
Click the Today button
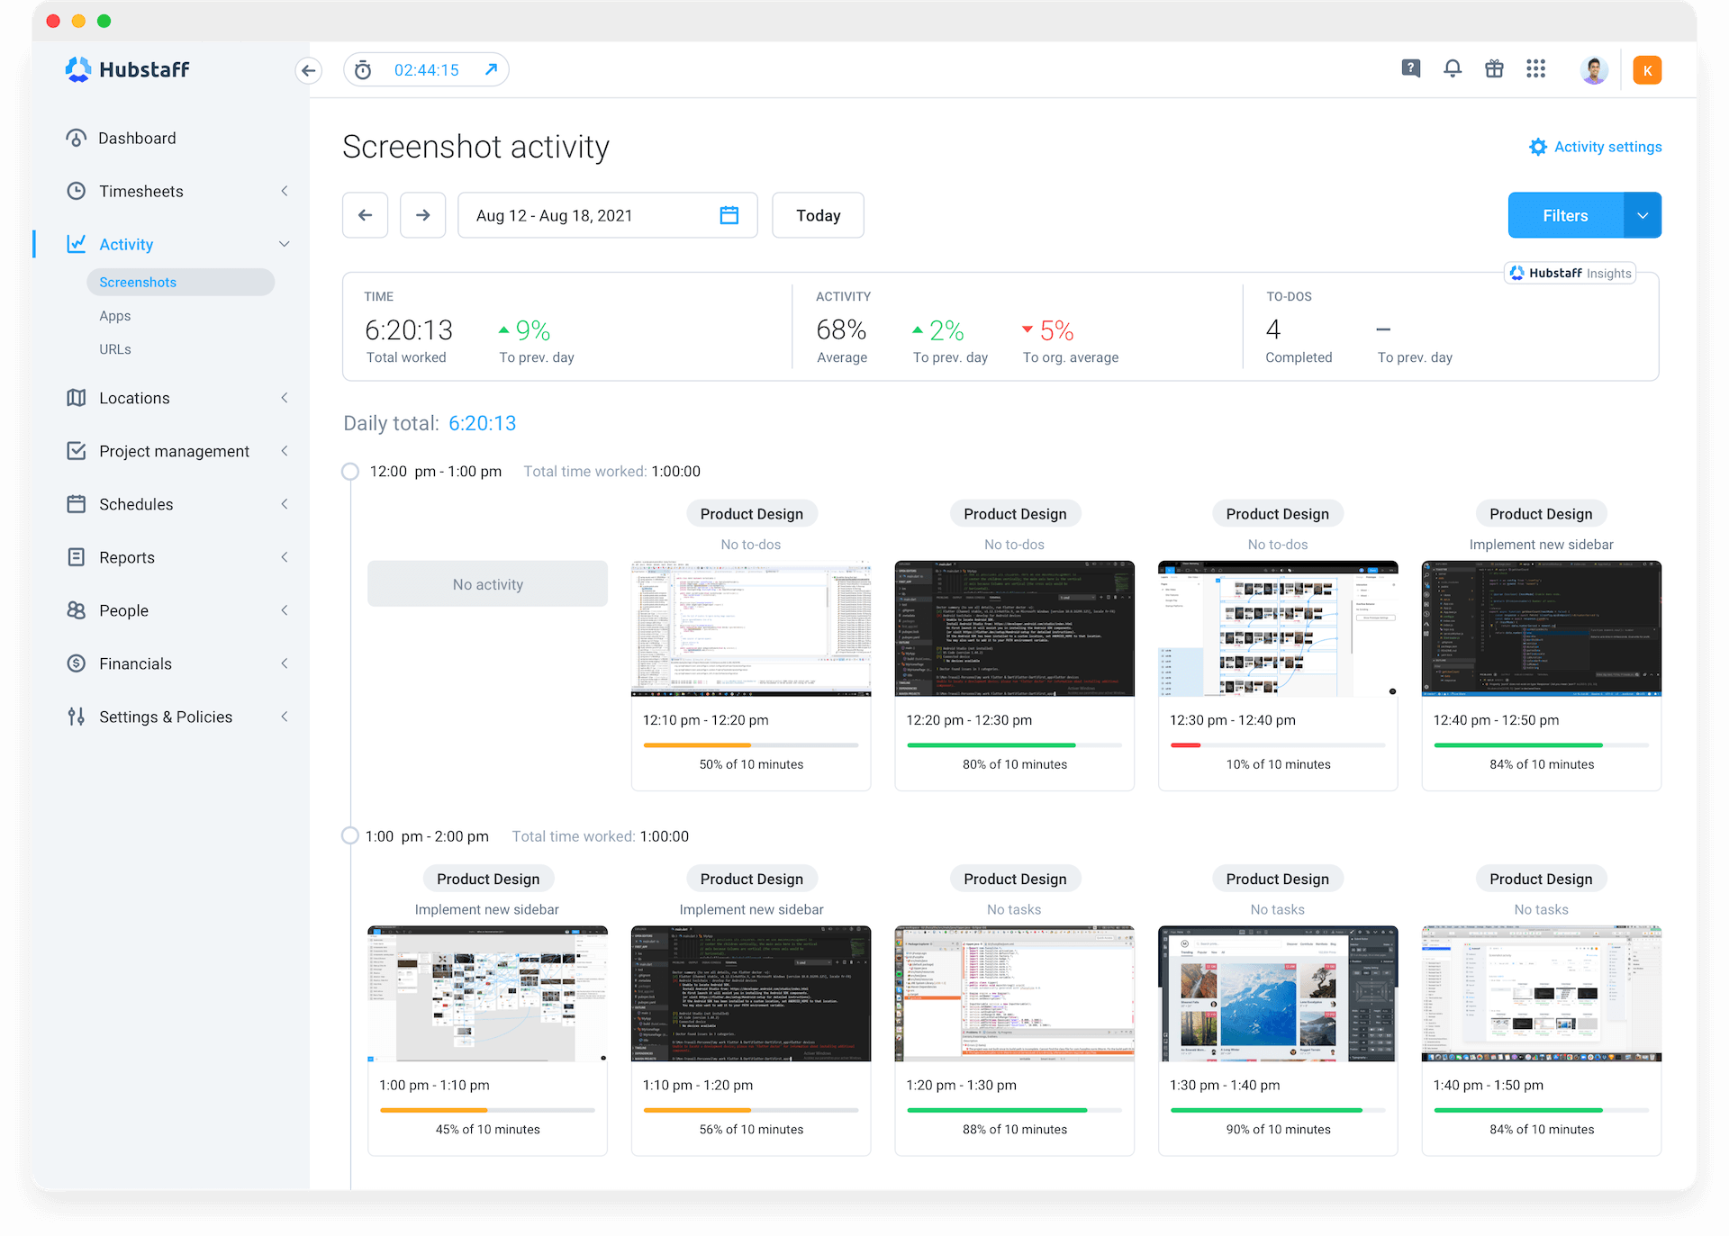(x=817, y=215)
